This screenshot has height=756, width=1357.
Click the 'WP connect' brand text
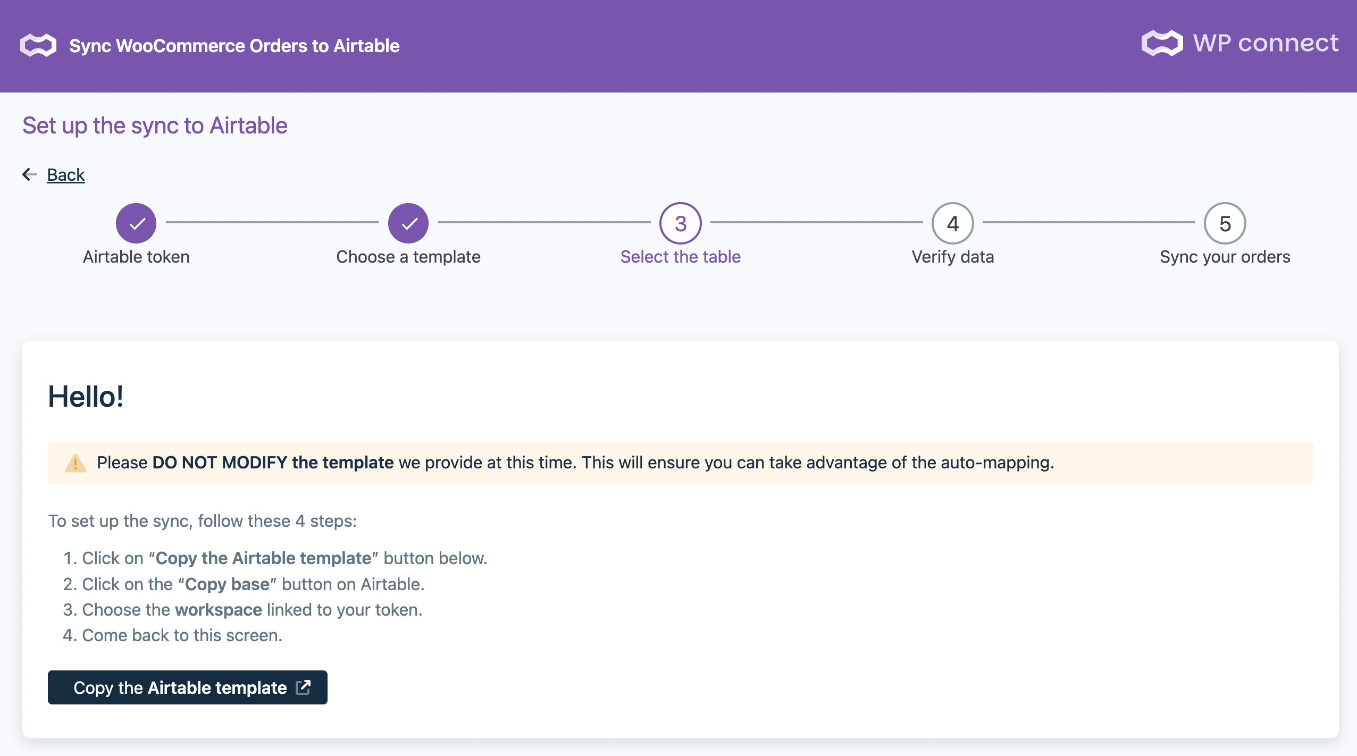pyautogui.click(x=1266, y=43)
